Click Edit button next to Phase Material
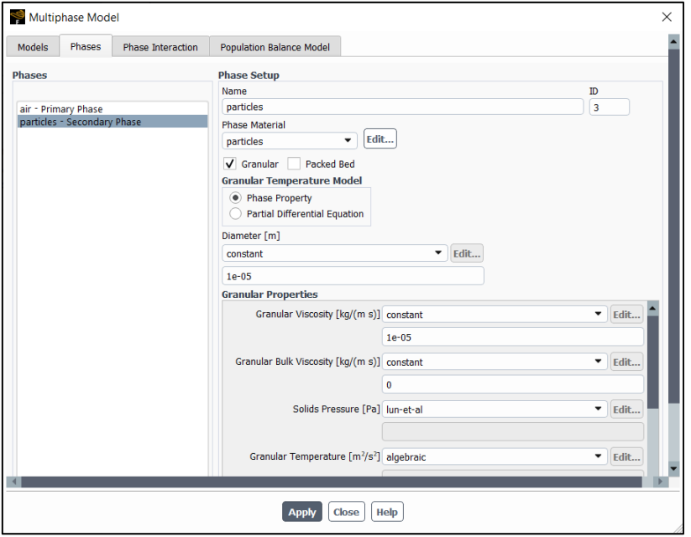This screenshot has height=537, width=691. coord(380,138)
